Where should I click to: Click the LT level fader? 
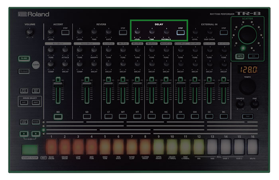108,83
